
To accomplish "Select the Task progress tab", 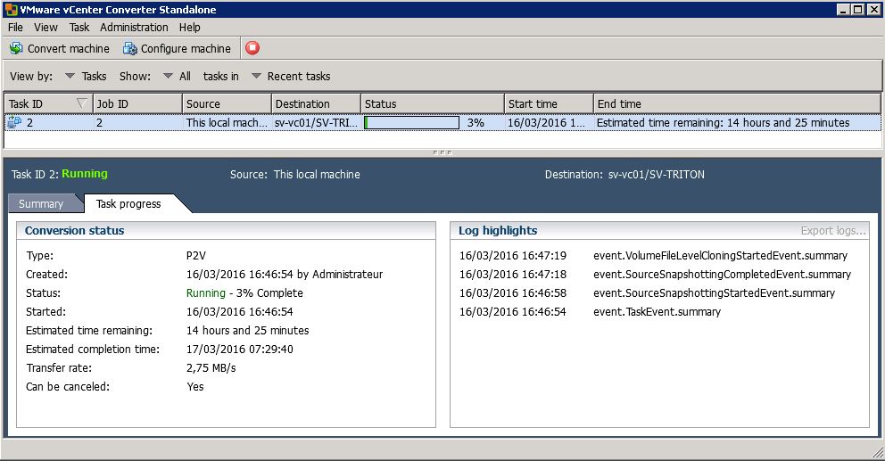I will point(128,203).
